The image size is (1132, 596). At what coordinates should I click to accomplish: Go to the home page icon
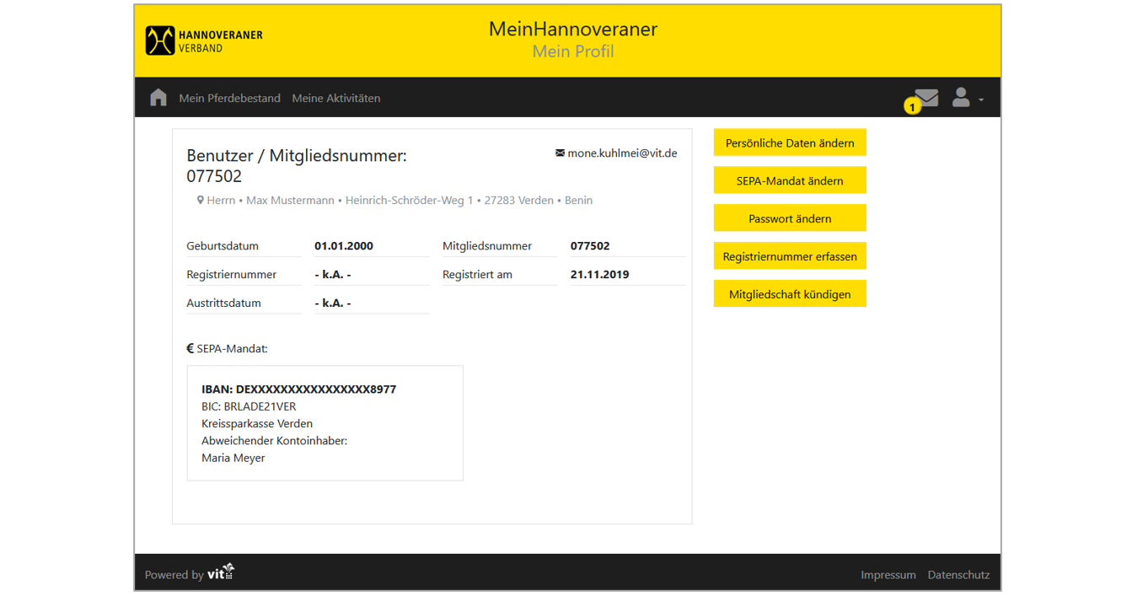click(158, 97)
